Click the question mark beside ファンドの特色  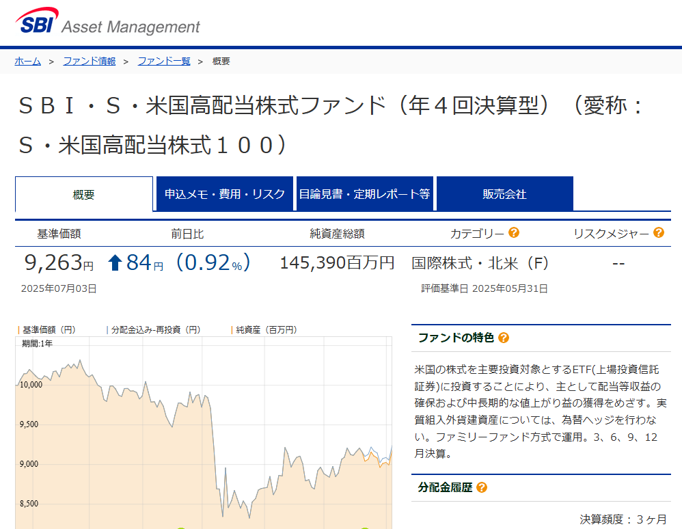[504, 338]
